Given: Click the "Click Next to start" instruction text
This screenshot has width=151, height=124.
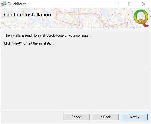Looking at the screenshot, I should [x=29, y=43].
